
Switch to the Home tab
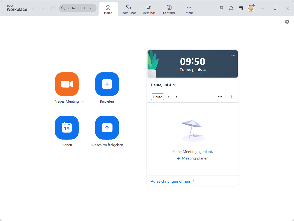point(108,10)
